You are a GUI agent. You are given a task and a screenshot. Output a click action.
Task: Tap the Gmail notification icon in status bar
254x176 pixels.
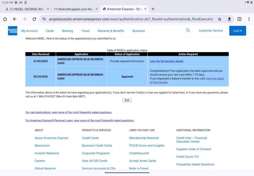(20, 2)
